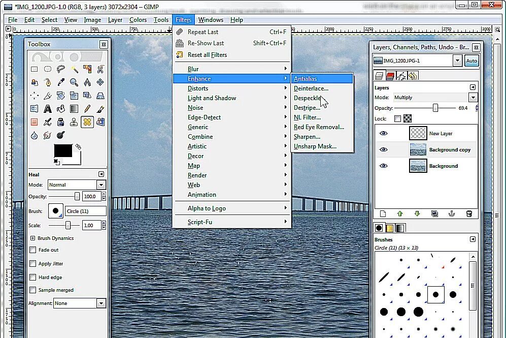
Task: Choose Antialias from Enhance submenu
Action: 322,78
